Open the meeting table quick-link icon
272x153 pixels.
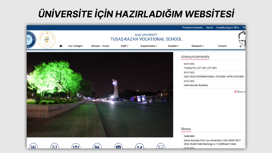coord(33,146)
